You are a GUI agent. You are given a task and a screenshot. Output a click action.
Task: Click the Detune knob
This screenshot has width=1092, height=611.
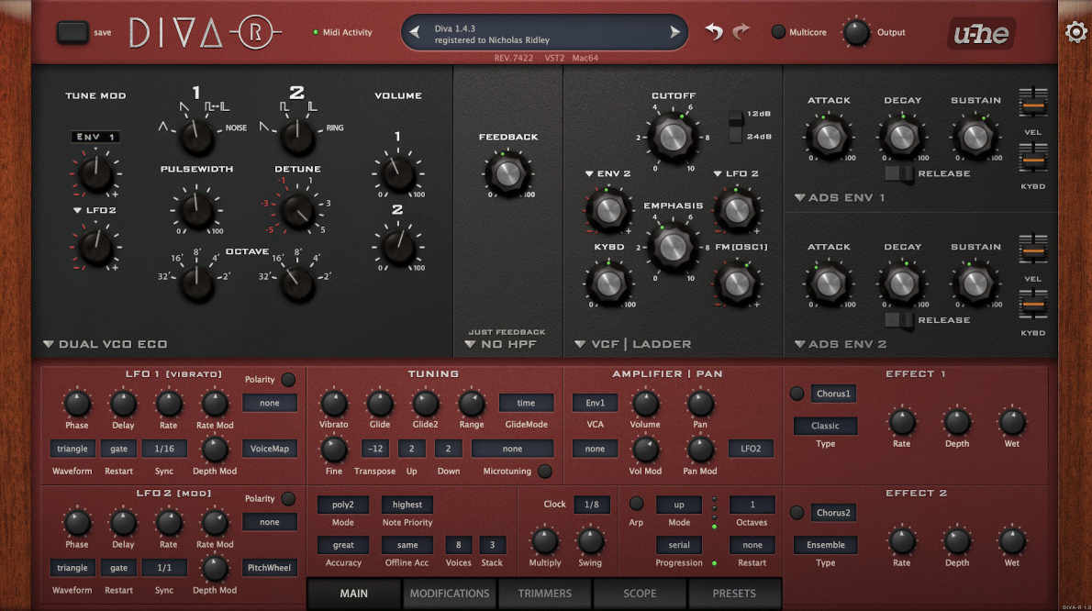[297, 210]
